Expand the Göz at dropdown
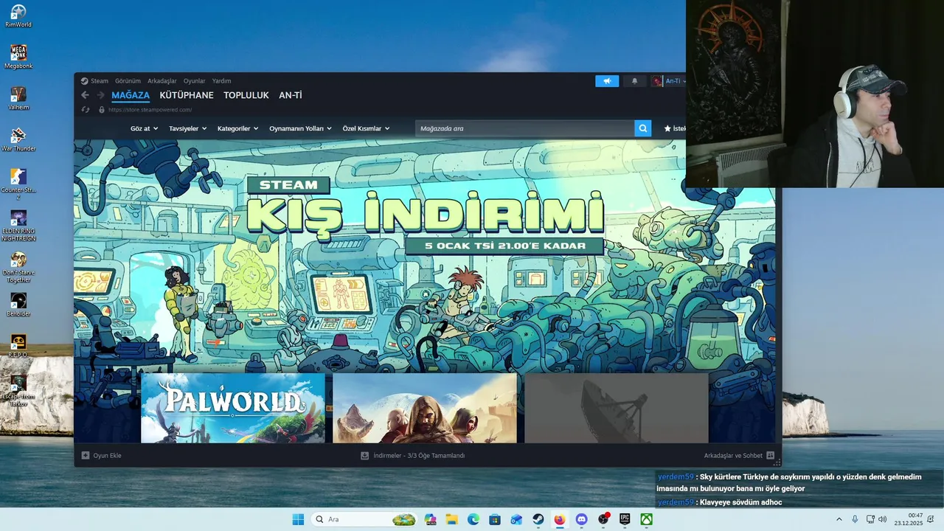This screenshot has height=531, width=944. [x=144, y=128]
